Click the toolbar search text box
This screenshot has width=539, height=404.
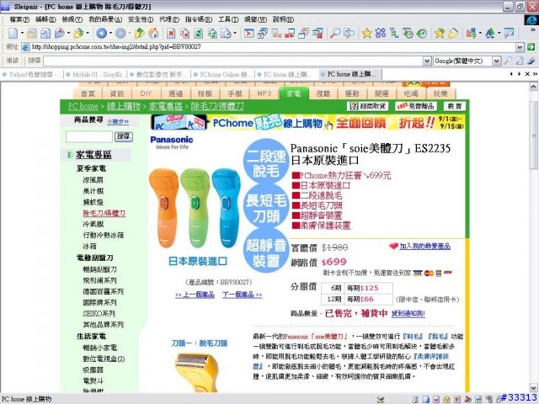tap(233, 61)
